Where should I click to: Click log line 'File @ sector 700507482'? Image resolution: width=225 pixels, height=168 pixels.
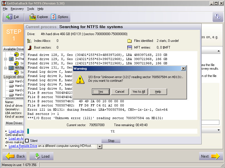tap(76, 105)
